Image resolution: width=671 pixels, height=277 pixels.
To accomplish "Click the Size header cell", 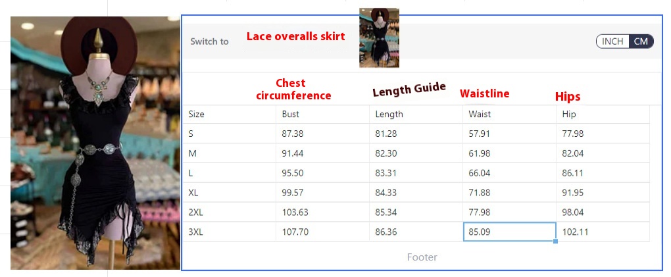I will click(x=230, y=114).
